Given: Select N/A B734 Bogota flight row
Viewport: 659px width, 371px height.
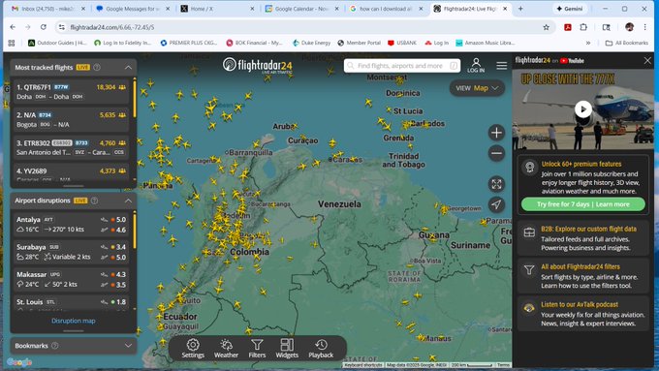Looking at the screenshot, I should [71, 120].
